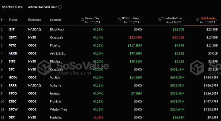Click Hashdex sponsor name

point(56,117)
